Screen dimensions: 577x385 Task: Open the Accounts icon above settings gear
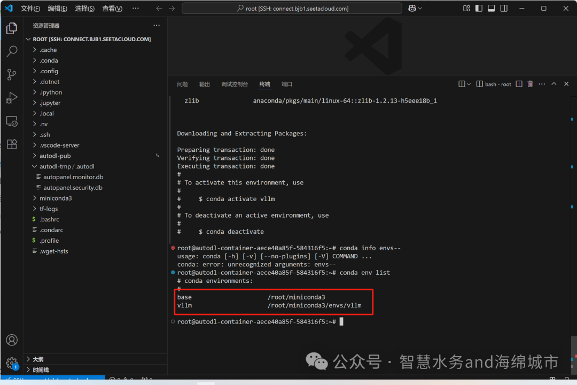tap(12, 340)
